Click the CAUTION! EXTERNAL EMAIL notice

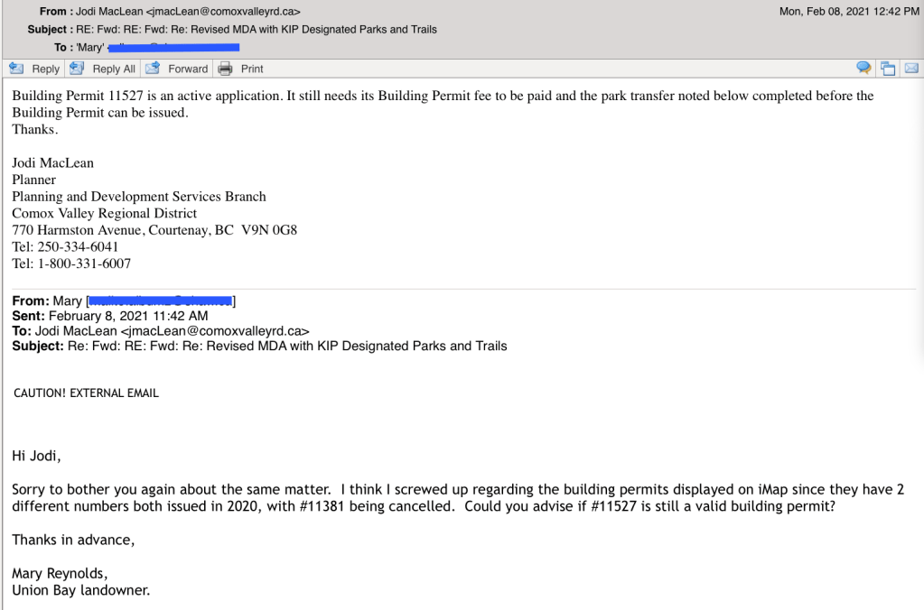coord(87,393)
